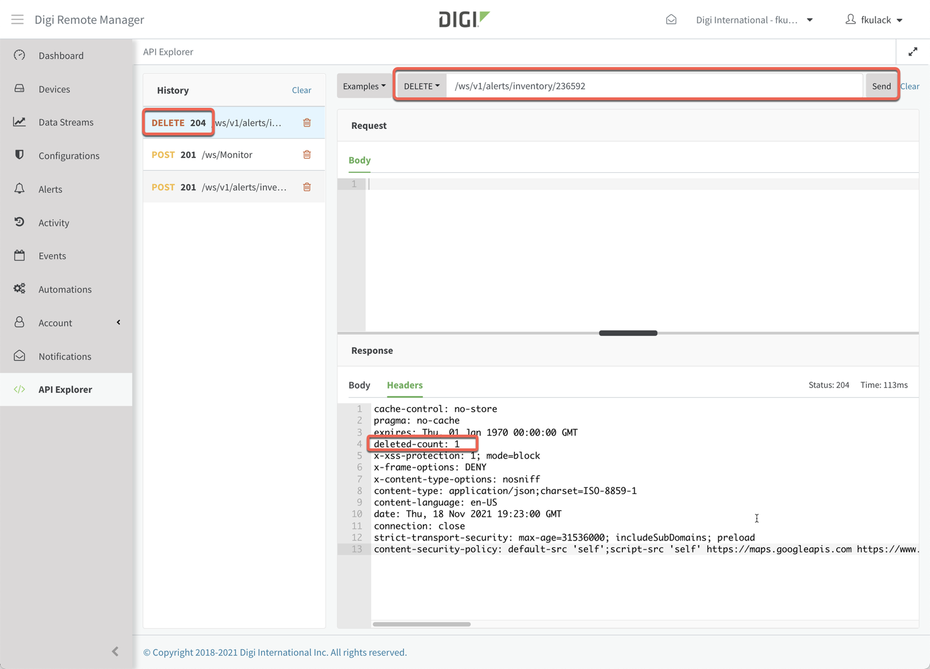This screenshot has height=669, width=930.
Task: Open the Activity history icon
Action: 19,222
